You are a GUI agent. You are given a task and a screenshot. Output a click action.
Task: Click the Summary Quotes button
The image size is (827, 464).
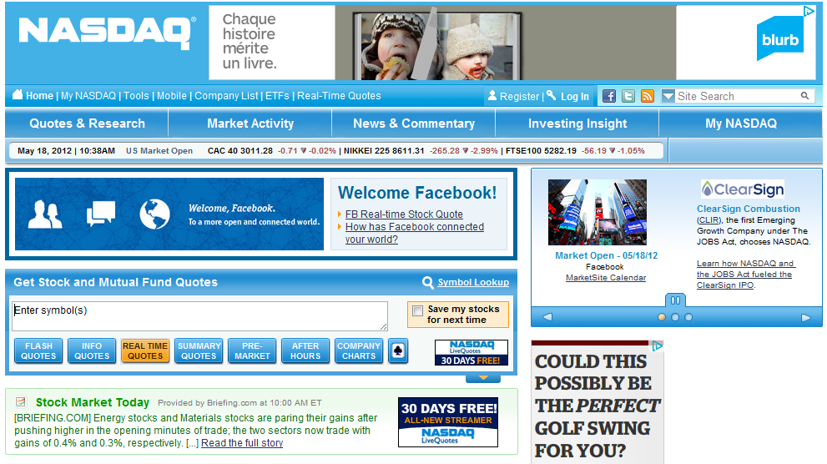(x=199, y=351)
